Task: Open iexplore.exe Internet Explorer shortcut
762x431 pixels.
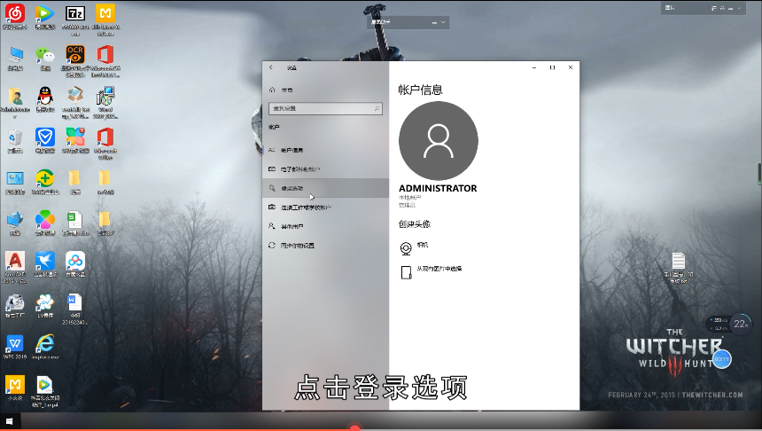Action: (x=44, y=348)
